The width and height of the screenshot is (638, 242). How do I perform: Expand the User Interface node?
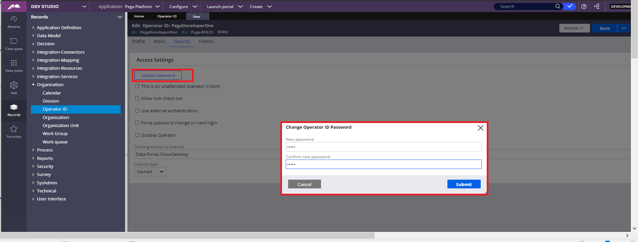click(33, 199)
